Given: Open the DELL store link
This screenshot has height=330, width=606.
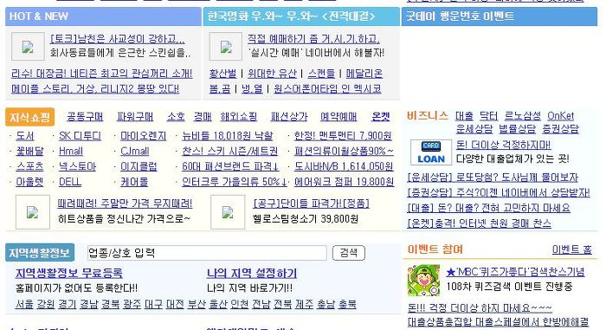Looking at the screenshot, I should coord(70,182).
